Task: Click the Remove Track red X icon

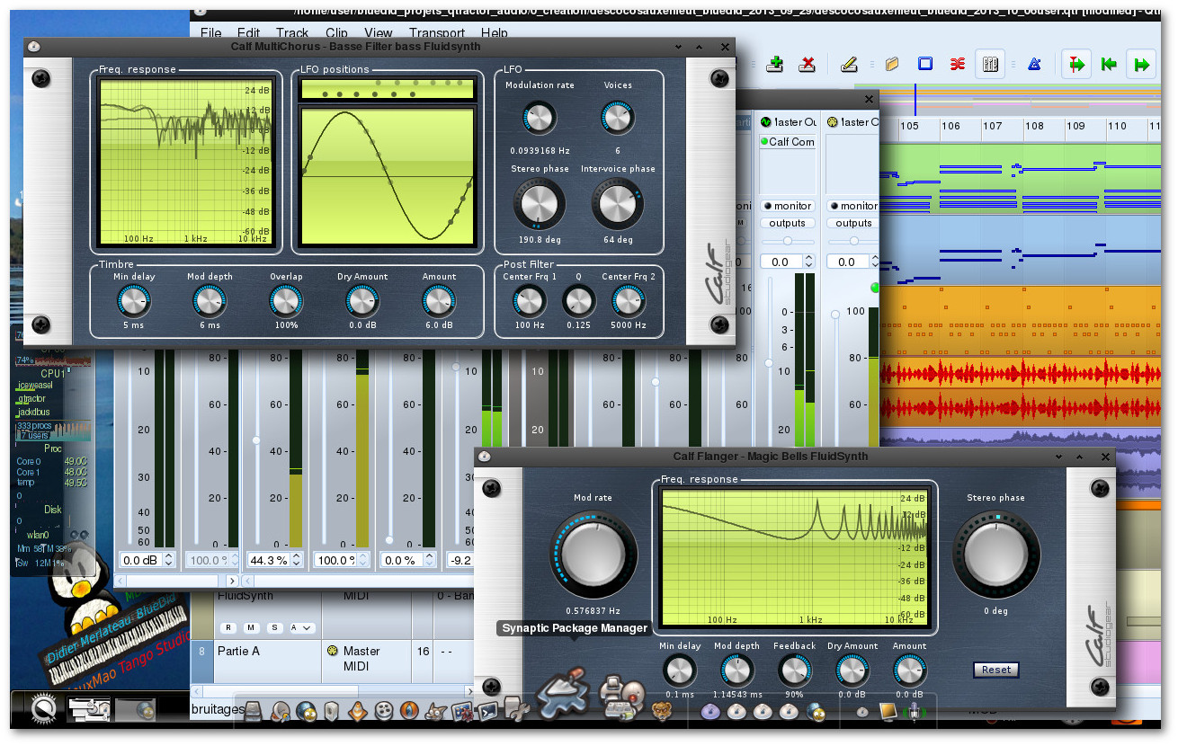Action: pos(807,65)
